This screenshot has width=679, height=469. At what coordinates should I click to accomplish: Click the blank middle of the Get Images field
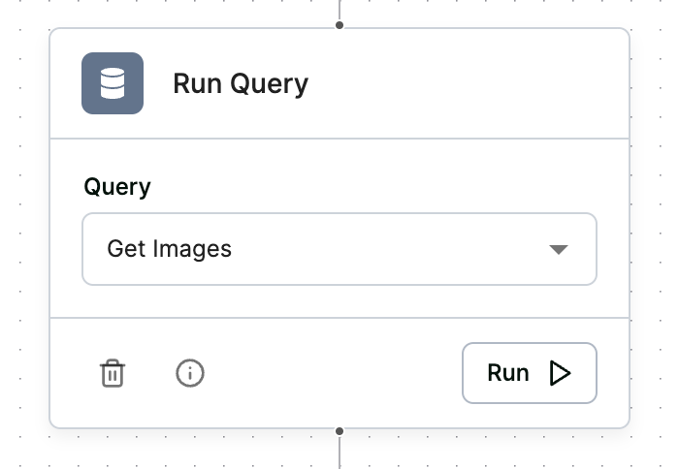click(x=388, y=249)
